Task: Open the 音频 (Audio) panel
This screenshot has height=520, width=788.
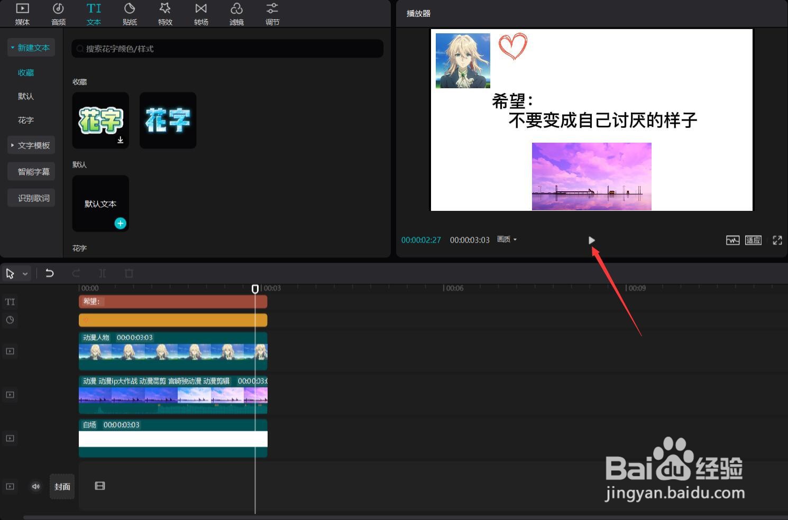Action: click(x=58, y=13)
